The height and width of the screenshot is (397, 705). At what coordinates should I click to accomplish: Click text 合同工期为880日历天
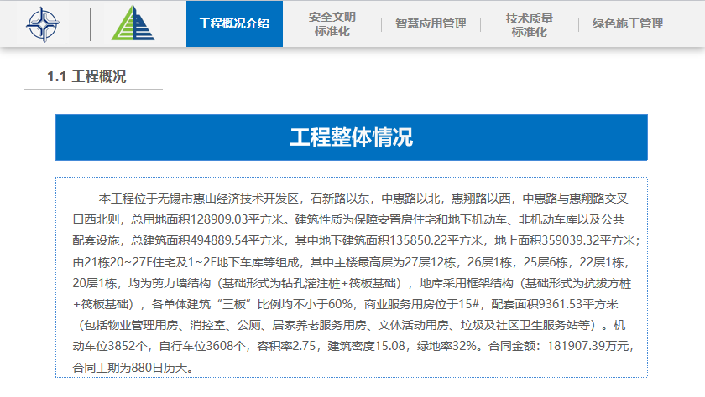(x=129, y=368)
